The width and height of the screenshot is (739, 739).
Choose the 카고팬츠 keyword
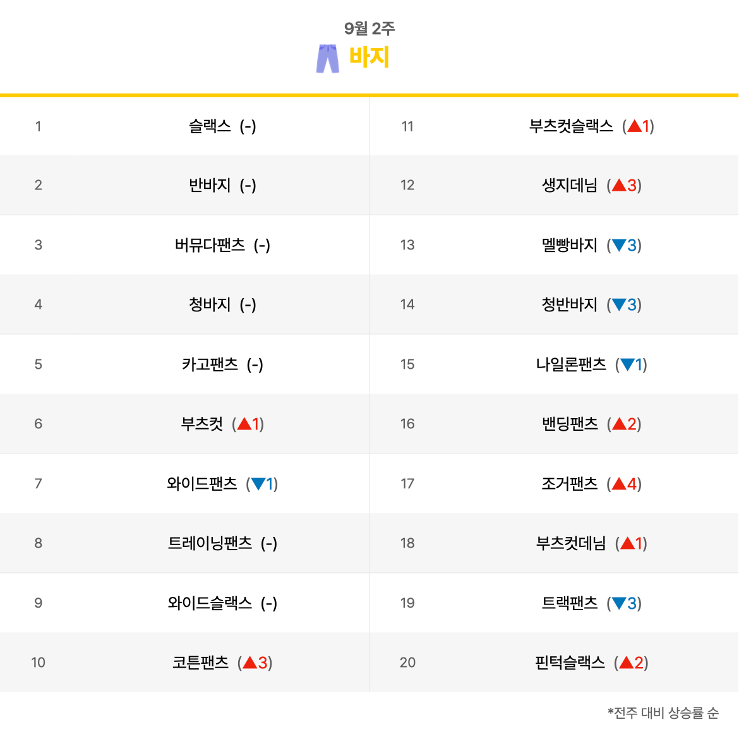click(x=210, y=364)
